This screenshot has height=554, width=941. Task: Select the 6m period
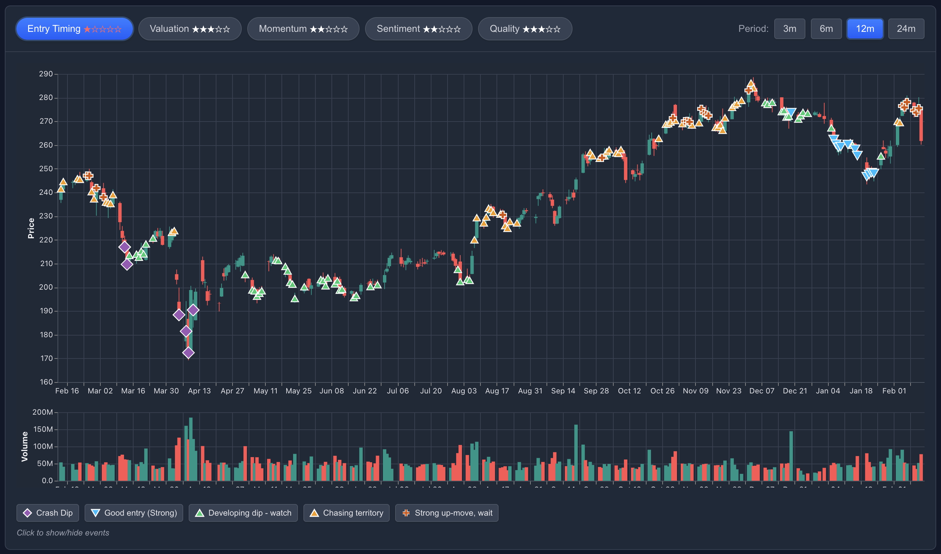pyautogui.click(x=826, y=29)
